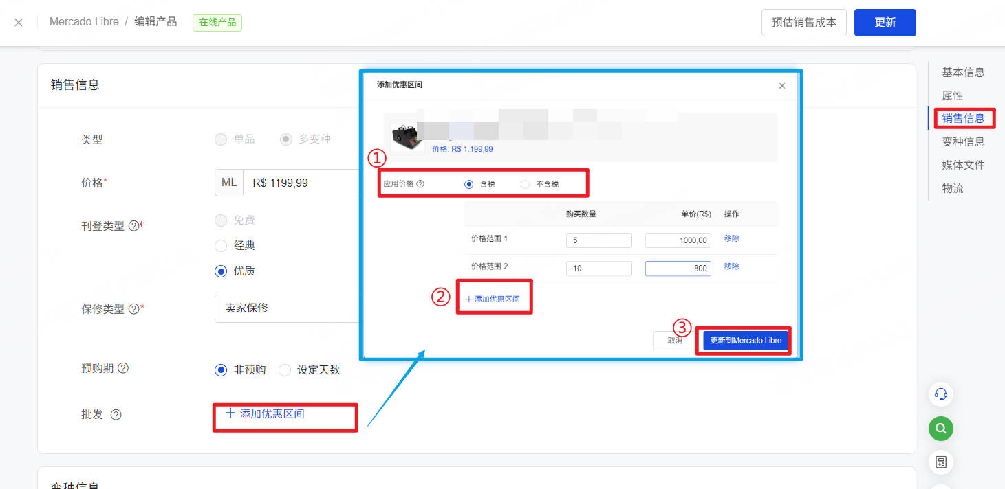Viewport: 1005px width, 489px height.
Task: Click unit price field showing 800
Action: pyautogui.click(x=678, y=269)
